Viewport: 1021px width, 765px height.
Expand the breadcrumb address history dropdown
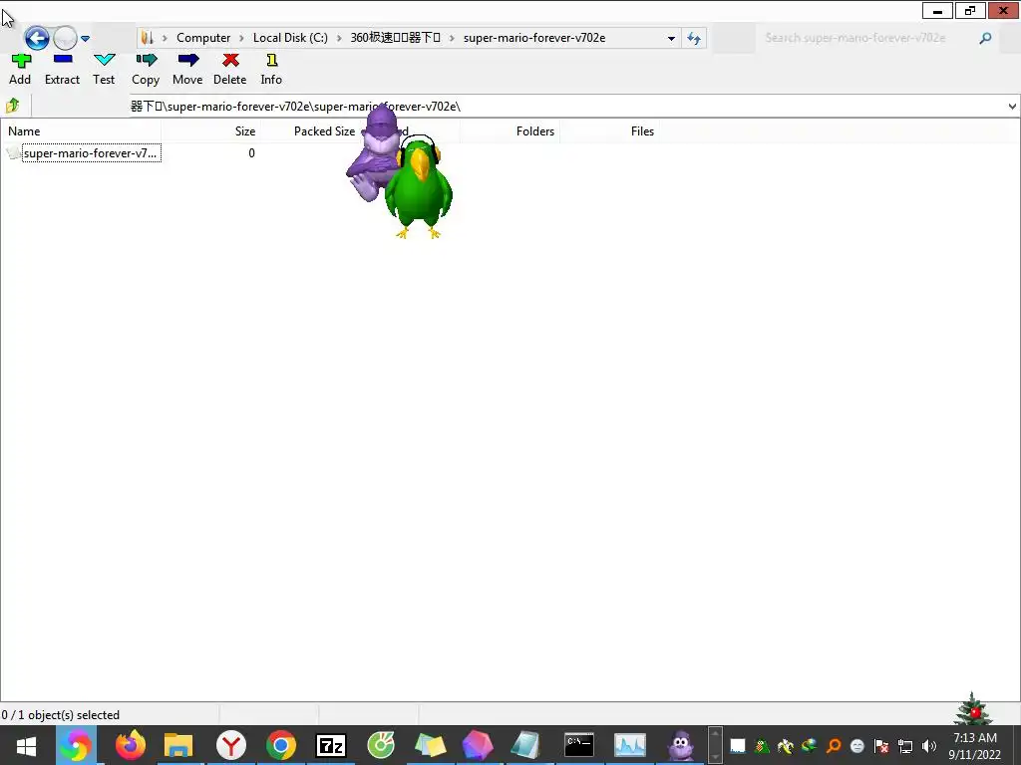671,39
